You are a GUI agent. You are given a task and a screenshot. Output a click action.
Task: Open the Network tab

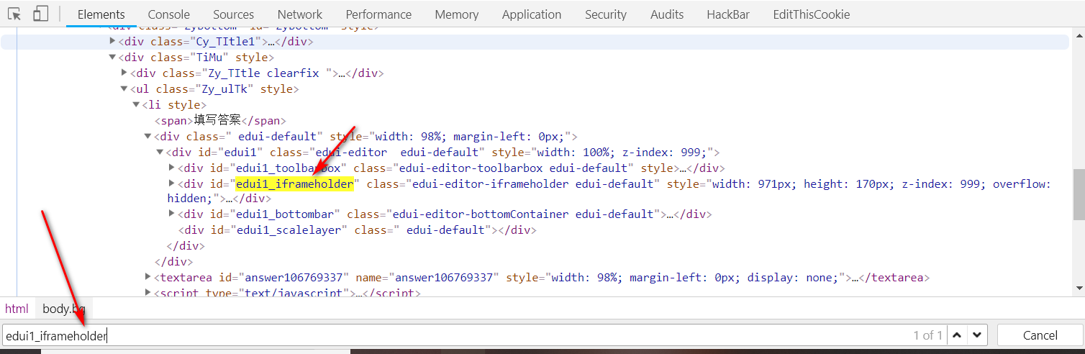300,14
